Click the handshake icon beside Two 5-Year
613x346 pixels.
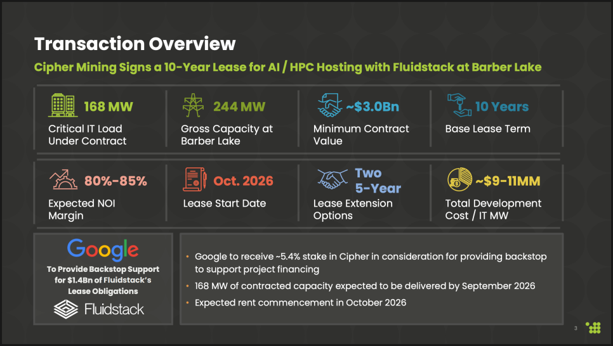[333, 180]
